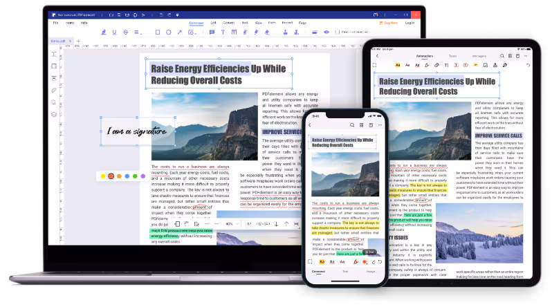Open the zoom percentage dropdown on the laptop
Viewport: 552px width, 307px height.
pos(232,224)
